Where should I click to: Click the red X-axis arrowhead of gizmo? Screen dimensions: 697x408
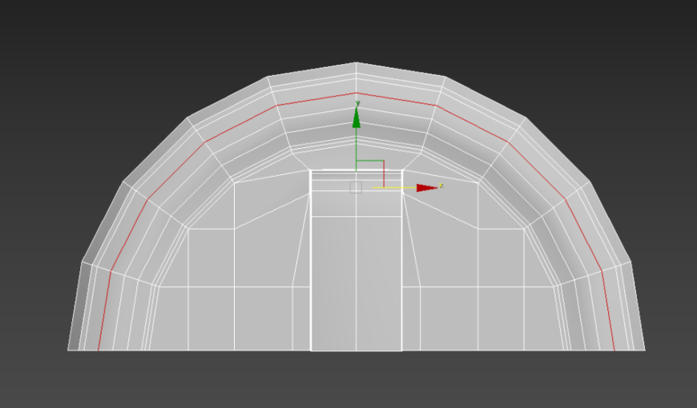click(x=427, y=188)
